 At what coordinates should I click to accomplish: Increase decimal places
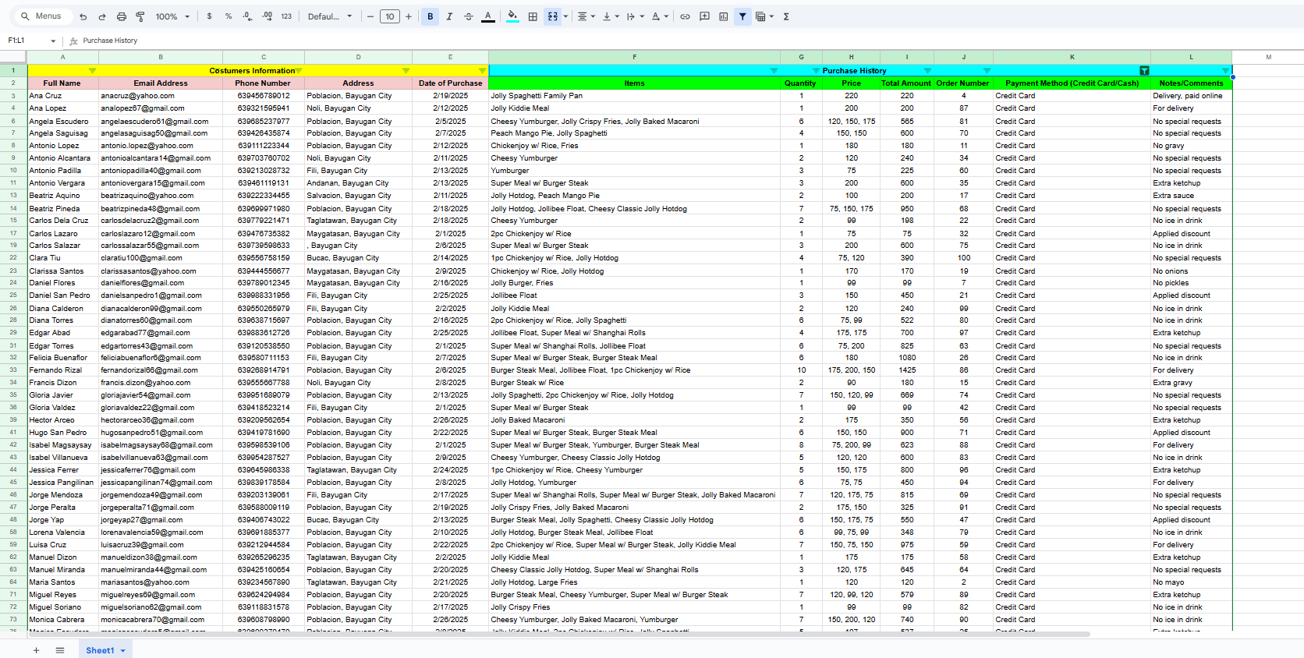[267, 16]
